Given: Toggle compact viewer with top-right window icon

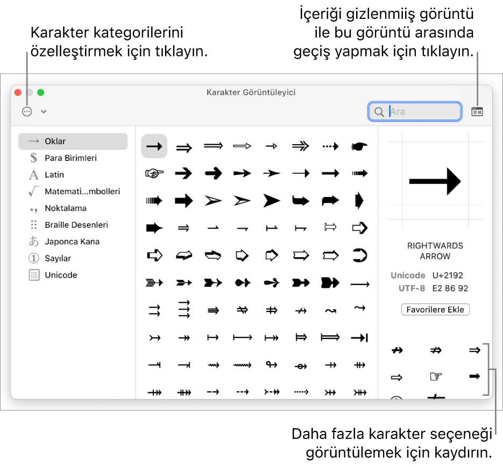Looking at the screenshot, I should (x=477, y=111).
